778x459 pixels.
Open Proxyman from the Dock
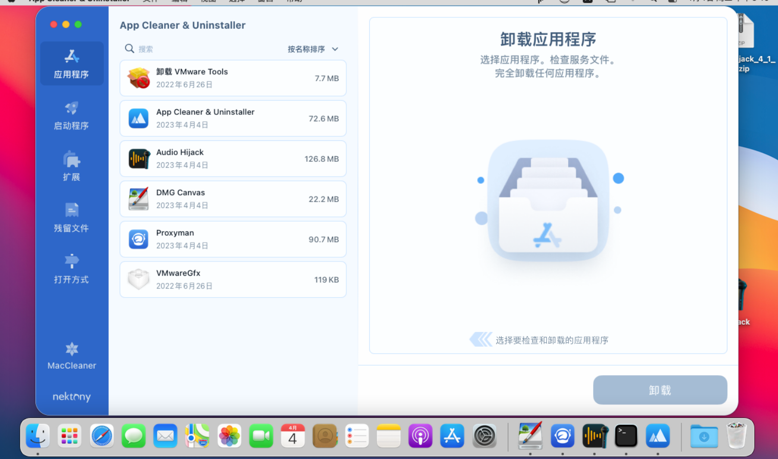point(562,436)
